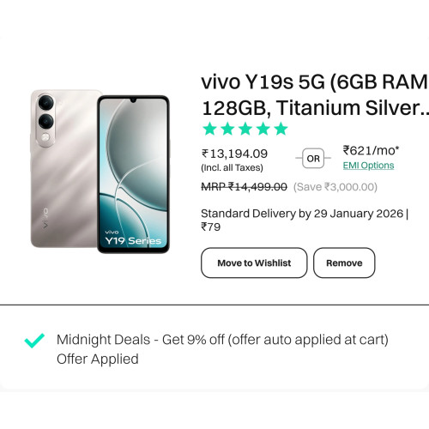The width and height of the screenshot is (429, 429).
Task: Click the Move to Wishlist button
Action: [x=254, y=263]
